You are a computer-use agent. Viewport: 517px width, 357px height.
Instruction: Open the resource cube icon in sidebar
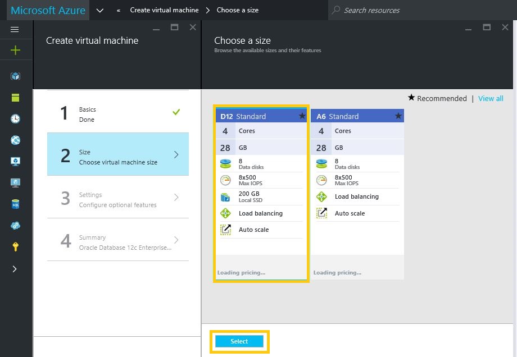pyautogui.click(x=15, y=76)
